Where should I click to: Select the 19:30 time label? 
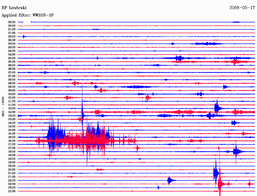click(x=12, y=162)
